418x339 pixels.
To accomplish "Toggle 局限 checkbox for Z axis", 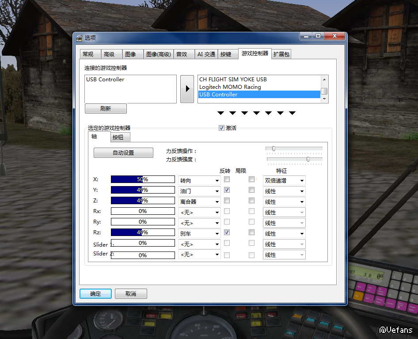I will coord(251,200).
